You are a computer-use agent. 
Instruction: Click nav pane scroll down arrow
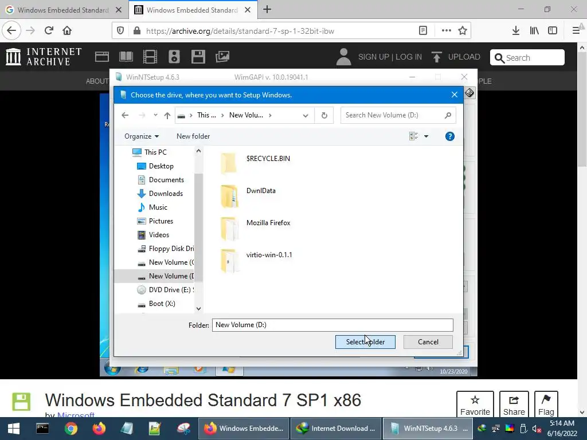click(198, 309)
